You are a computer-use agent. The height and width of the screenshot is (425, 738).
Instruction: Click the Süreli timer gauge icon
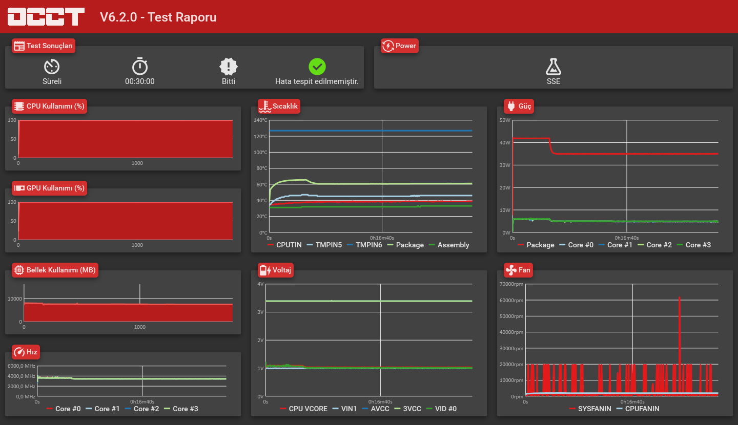point(52,67)
